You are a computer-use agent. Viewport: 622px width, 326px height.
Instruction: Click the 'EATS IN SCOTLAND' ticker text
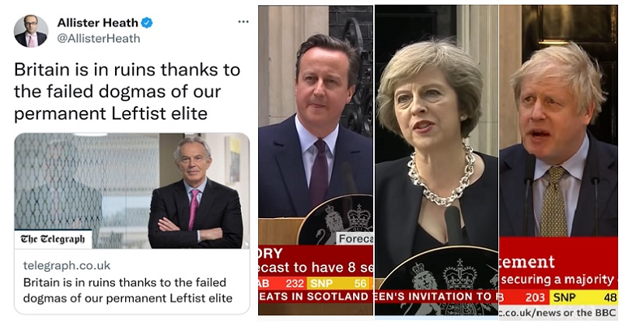click(314, 297)
